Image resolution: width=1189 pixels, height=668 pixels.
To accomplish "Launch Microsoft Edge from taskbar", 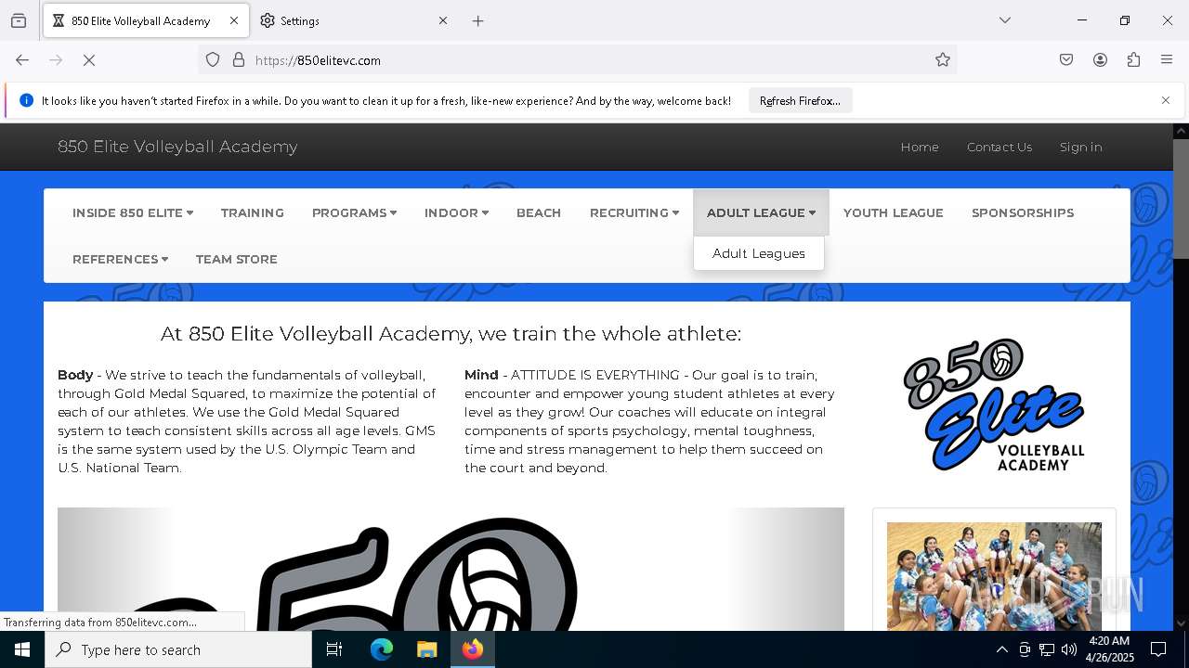I will tap(382, 649).
